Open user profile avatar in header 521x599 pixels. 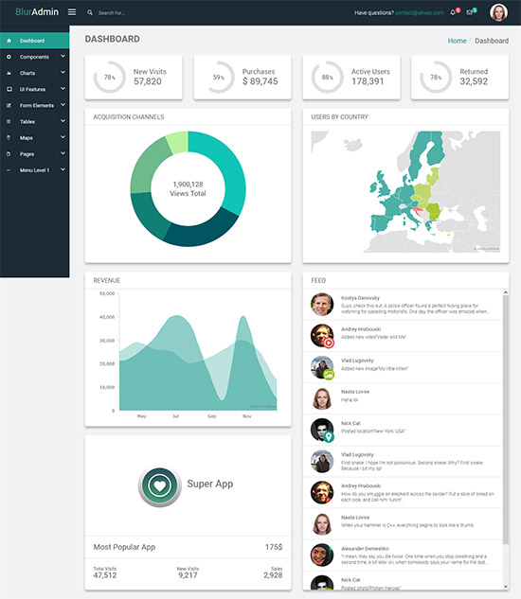click(x=498, y=12)
